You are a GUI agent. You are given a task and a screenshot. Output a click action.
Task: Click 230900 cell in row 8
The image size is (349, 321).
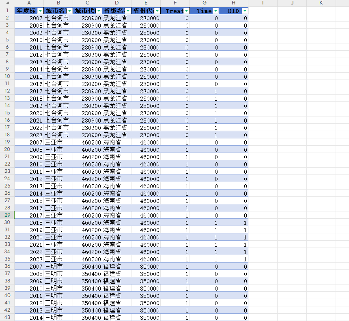(88, 62)
